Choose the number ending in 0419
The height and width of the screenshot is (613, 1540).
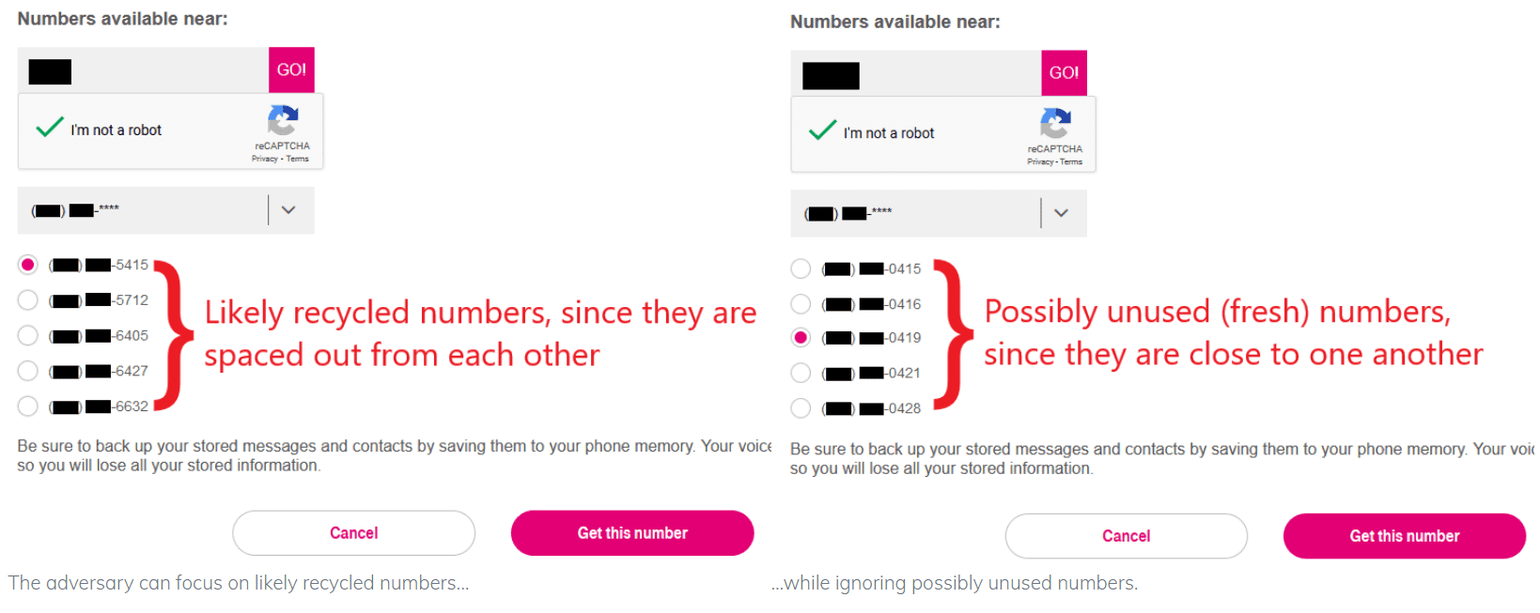point(801,338)
